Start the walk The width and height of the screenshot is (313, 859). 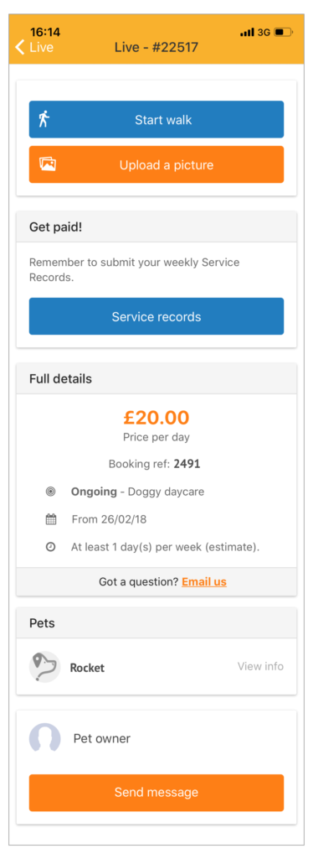pos(156,119)
